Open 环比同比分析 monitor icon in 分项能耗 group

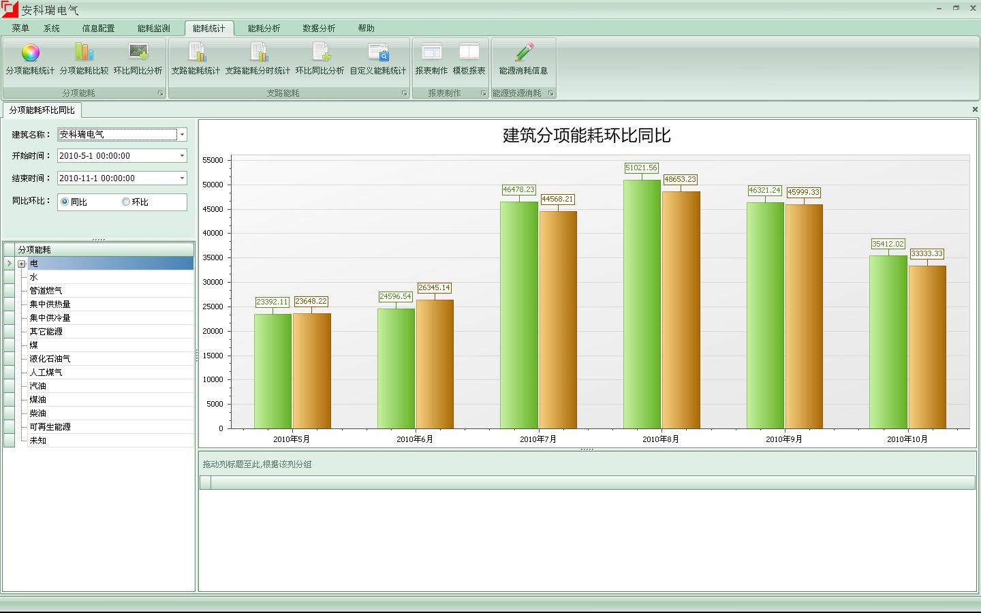point(138,52)
